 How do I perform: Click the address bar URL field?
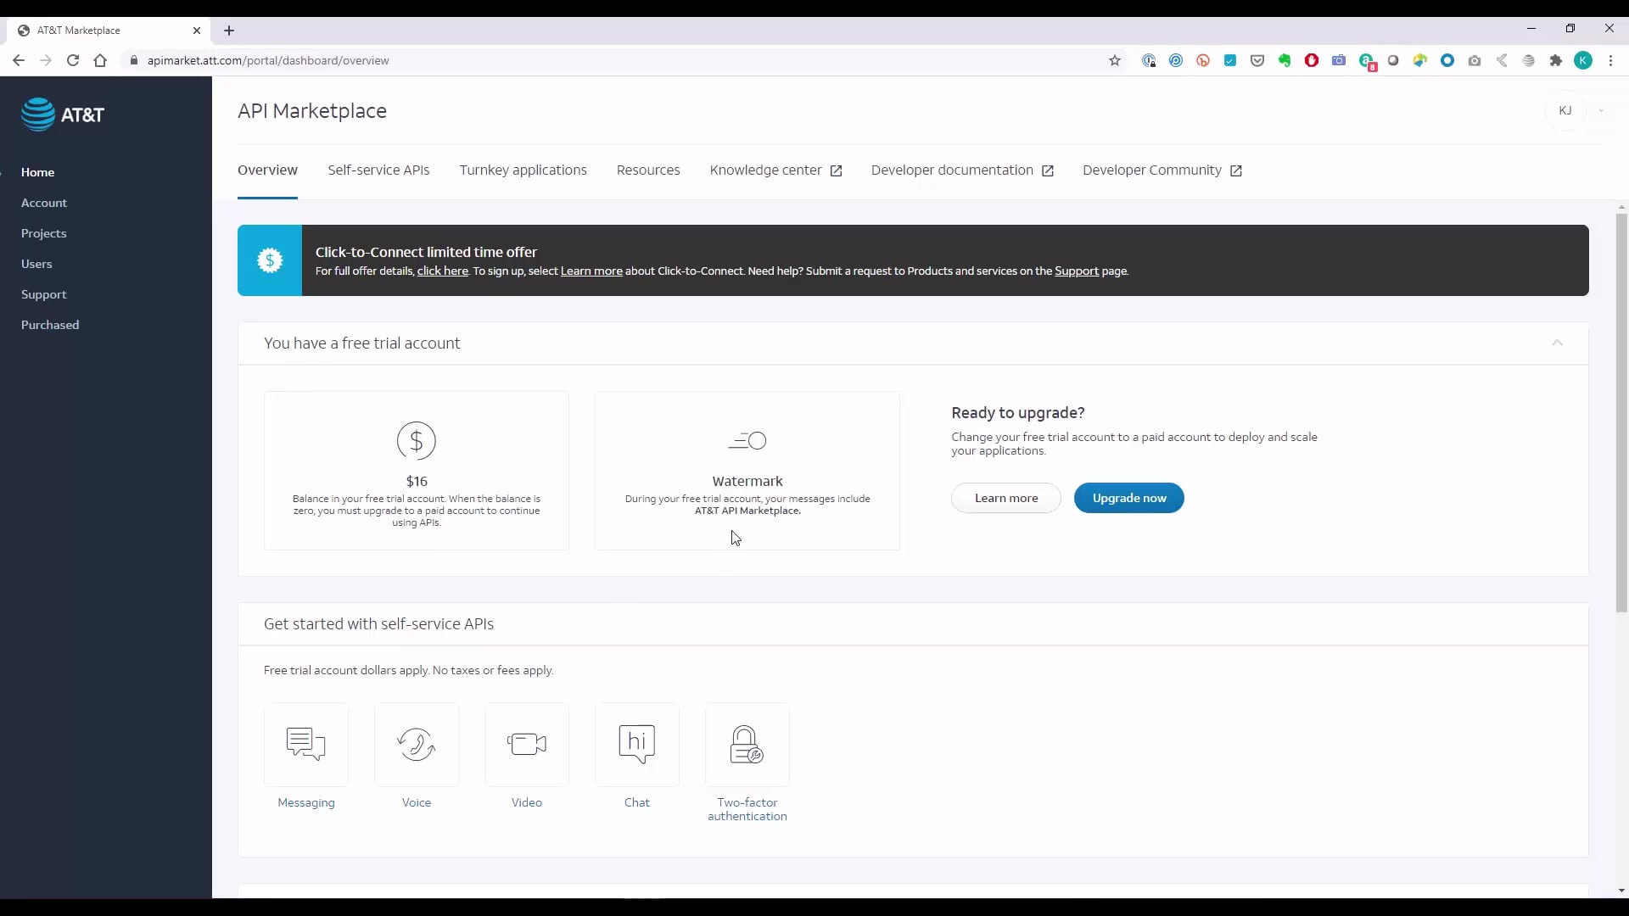pyautogui.click(x=619, y=60)
